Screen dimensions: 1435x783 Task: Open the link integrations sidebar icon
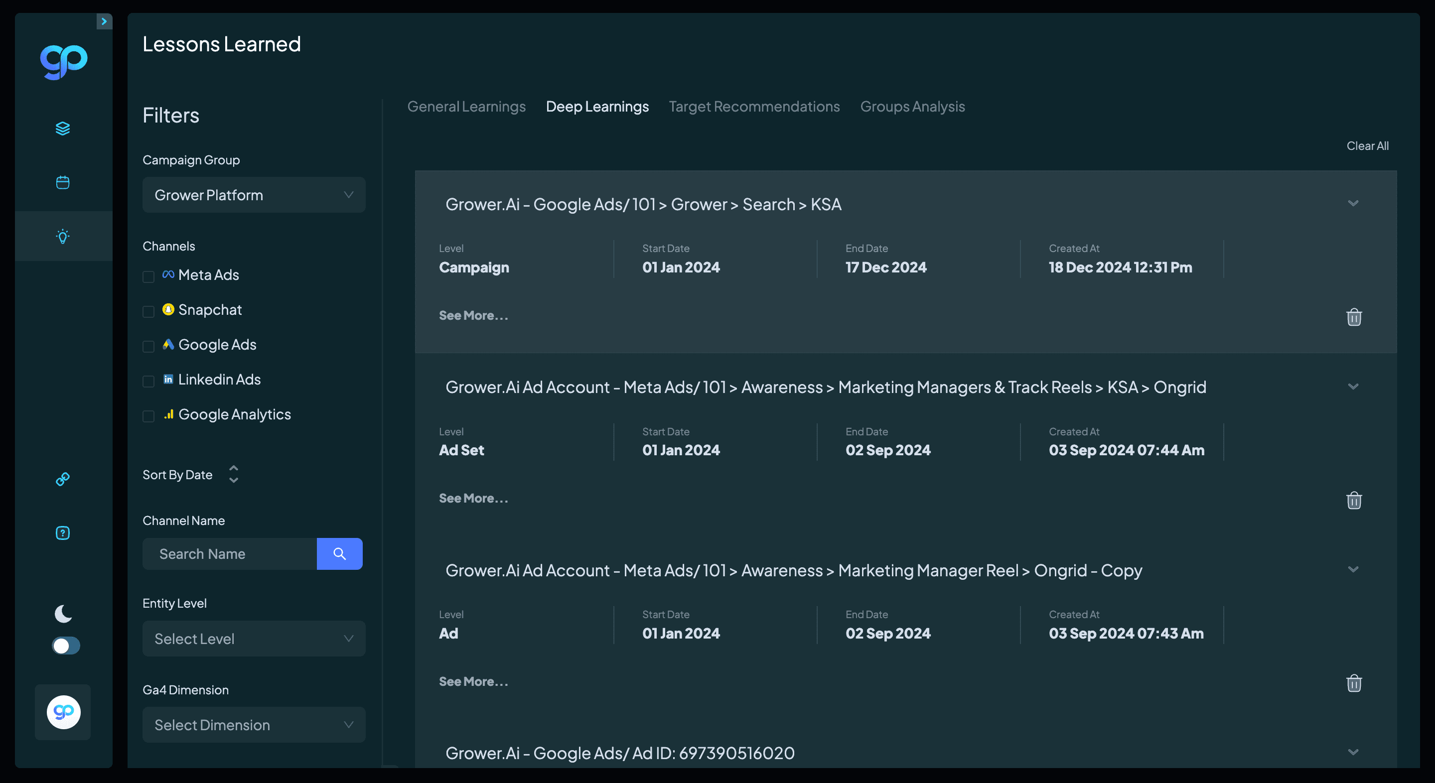tap(63, 479)
